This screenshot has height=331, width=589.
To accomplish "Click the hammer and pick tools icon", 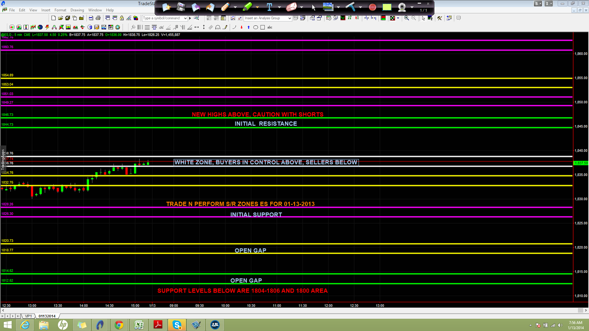I will 440,18.
